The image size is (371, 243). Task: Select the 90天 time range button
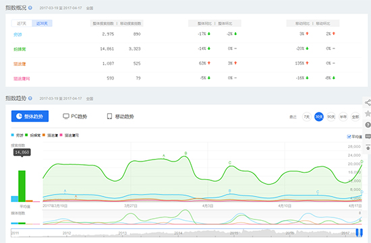coord(331,116)
